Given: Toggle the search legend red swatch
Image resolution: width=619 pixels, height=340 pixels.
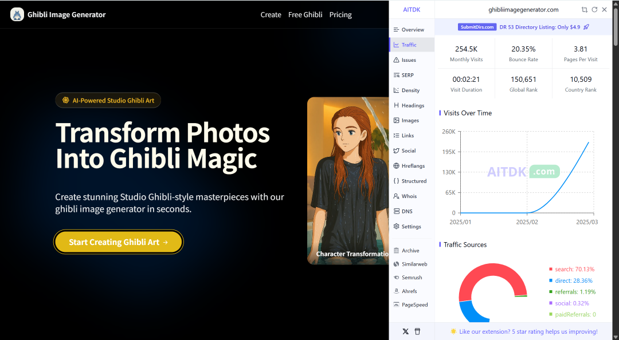Looking at the screenshot, I should coord(551,269).
